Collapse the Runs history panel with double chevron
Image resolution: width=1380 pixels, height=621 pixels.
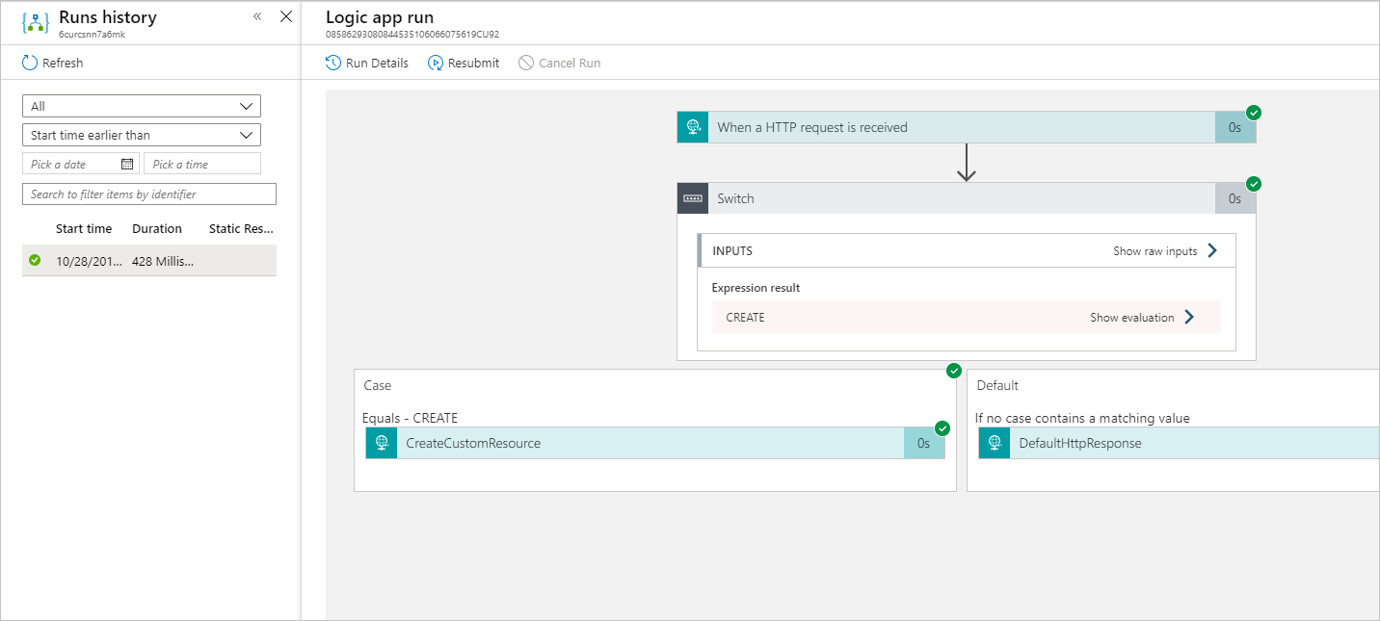(257, 16)
